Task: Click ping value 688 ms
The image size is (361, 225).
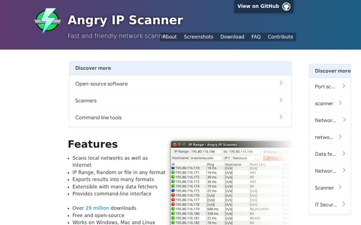Action: click(213, 209)
